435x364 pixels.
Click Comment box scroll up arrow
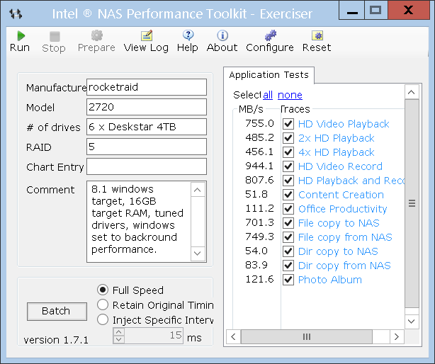click(x=198, y=190)
